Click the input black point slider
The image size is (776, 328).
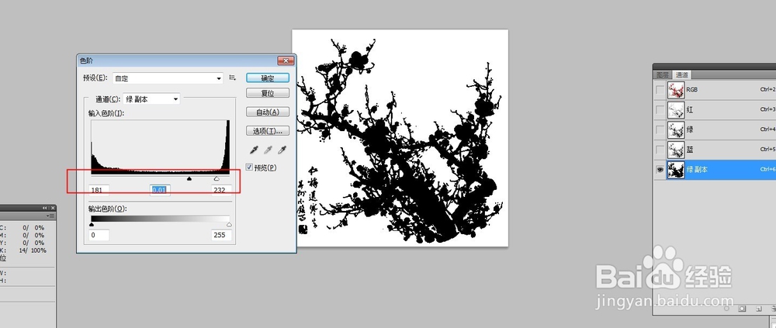[189, 178]
